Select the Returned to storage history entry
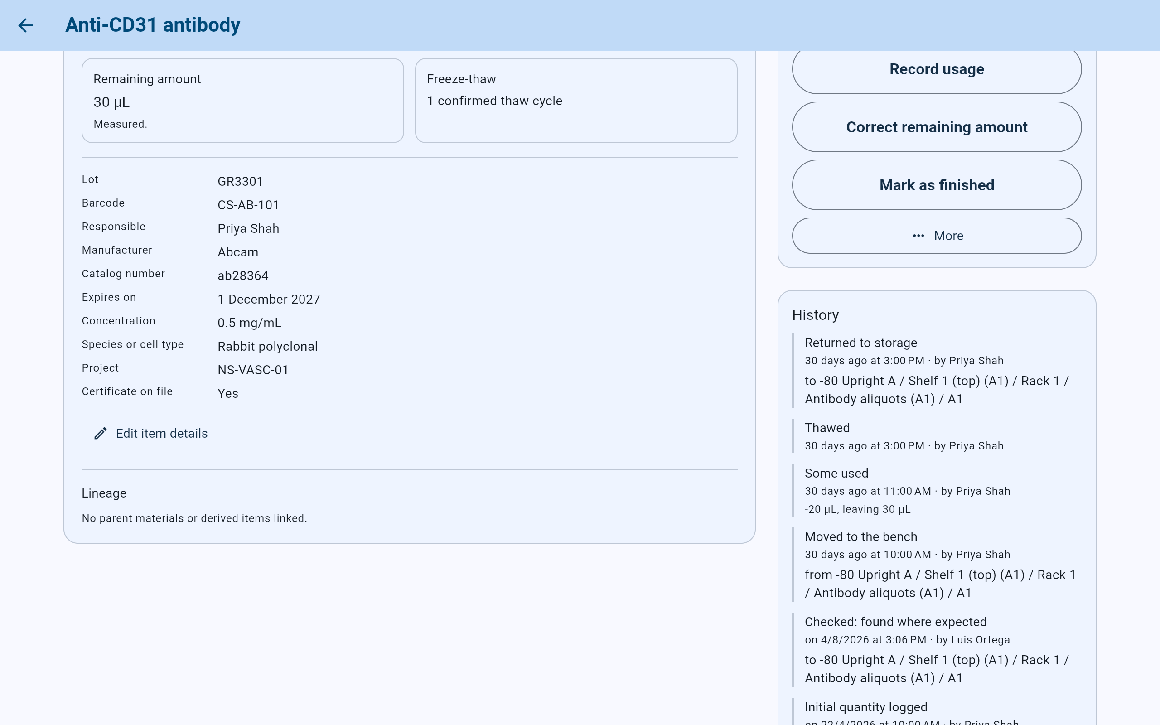1160x725 pixels. (x=937, y=371)
